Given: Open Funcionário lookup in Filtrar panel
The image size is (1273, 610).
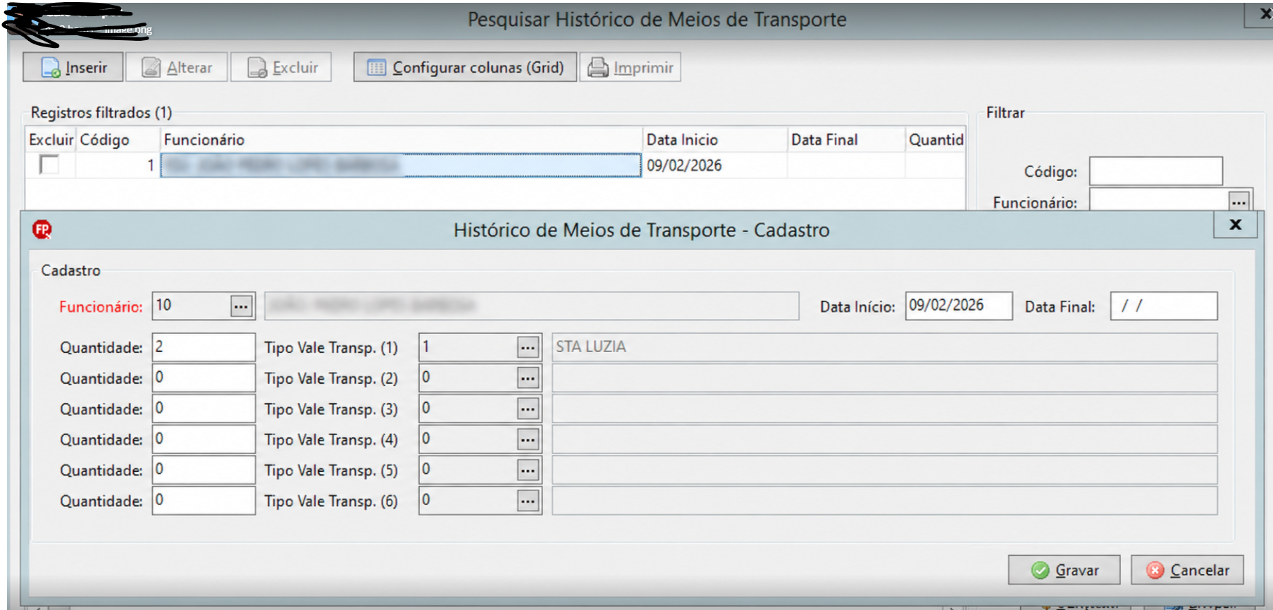Looking at the screenshot, I should point(1238,201).
